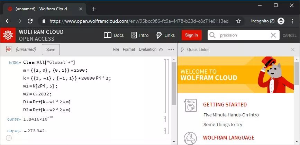Image resolution: width=300 pixels, height=145 pixels.
Task: Collapse the notebook toolbar with double chevron
Action: click(x=161, y=50)
